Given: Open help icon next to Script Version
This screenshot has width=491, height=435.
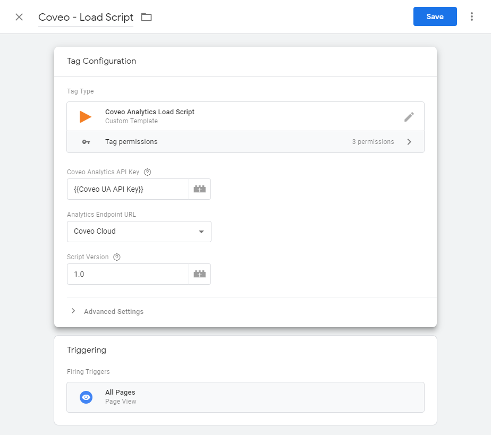Looking at the screenshot, I should pos(117,257).
